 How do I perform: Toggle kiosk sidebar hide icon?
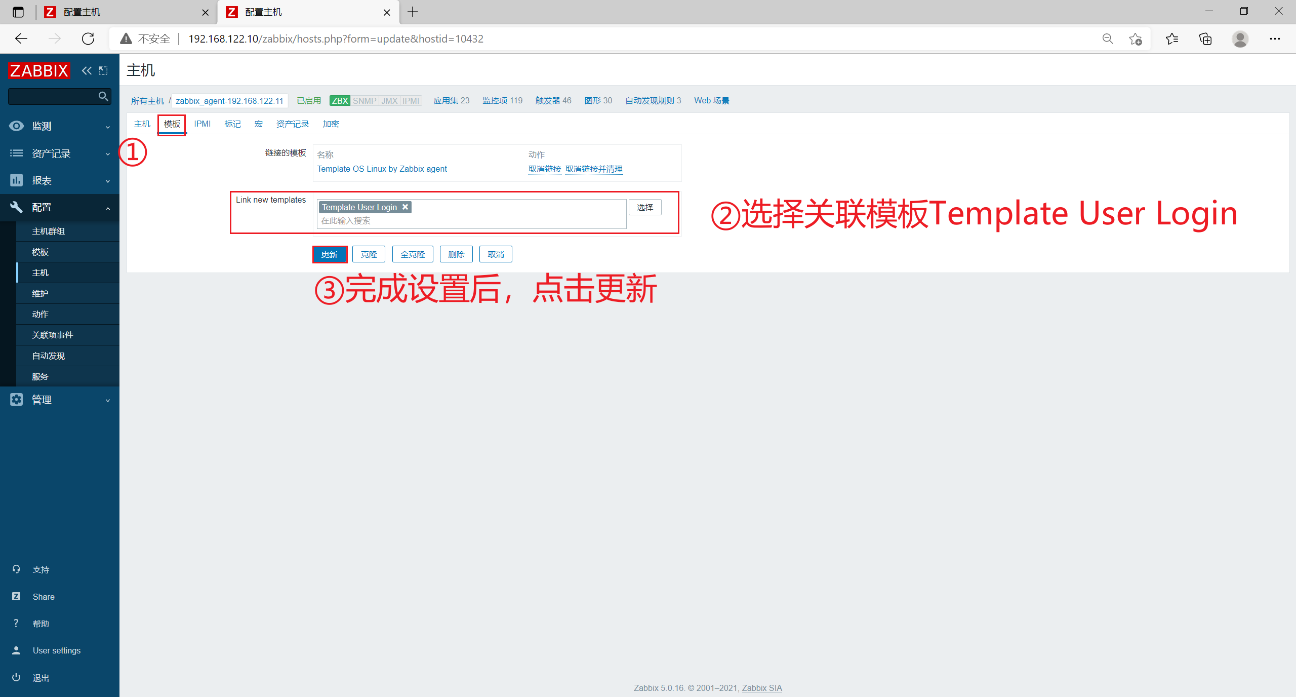(x=103, y=70)
